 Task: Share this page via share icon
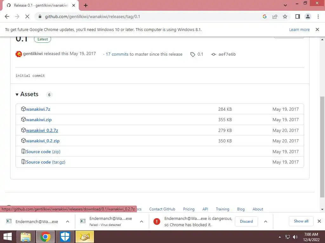coord(275,16)
